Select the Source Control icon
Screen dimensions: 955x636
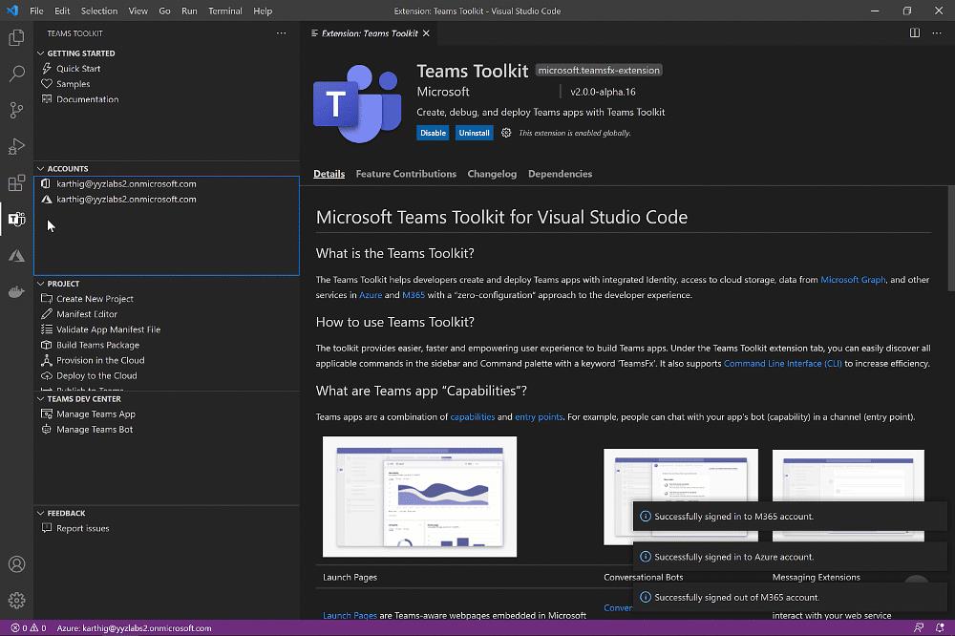pyautogui.click(x=15, y=110)
